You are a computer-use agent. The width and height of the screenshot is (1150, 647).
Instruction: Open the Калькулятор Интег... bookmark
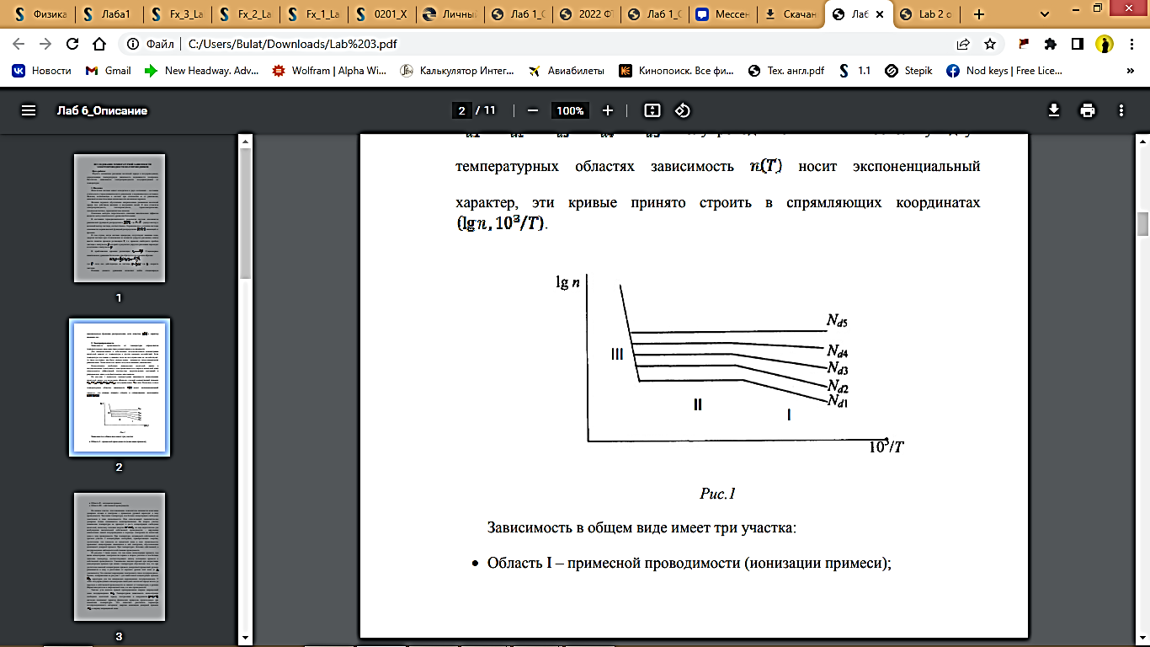[x=457, y=71]
